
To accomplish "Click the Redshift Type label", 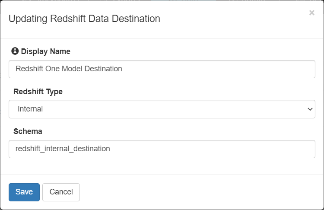I will pyautogui.click(x=38, y=92).
